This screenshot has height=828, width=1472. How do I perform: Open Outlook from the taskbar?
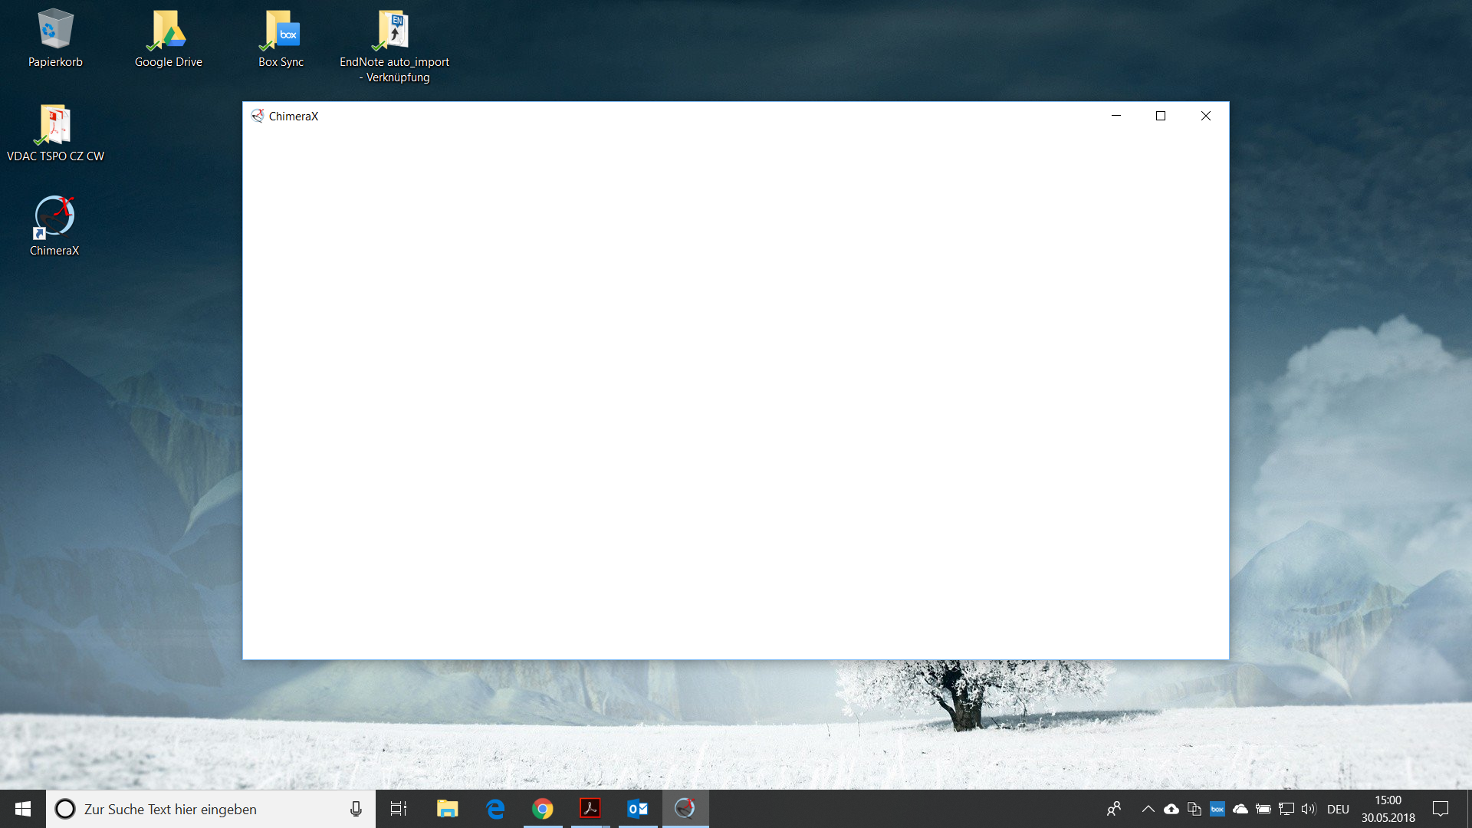click(638, 809)
